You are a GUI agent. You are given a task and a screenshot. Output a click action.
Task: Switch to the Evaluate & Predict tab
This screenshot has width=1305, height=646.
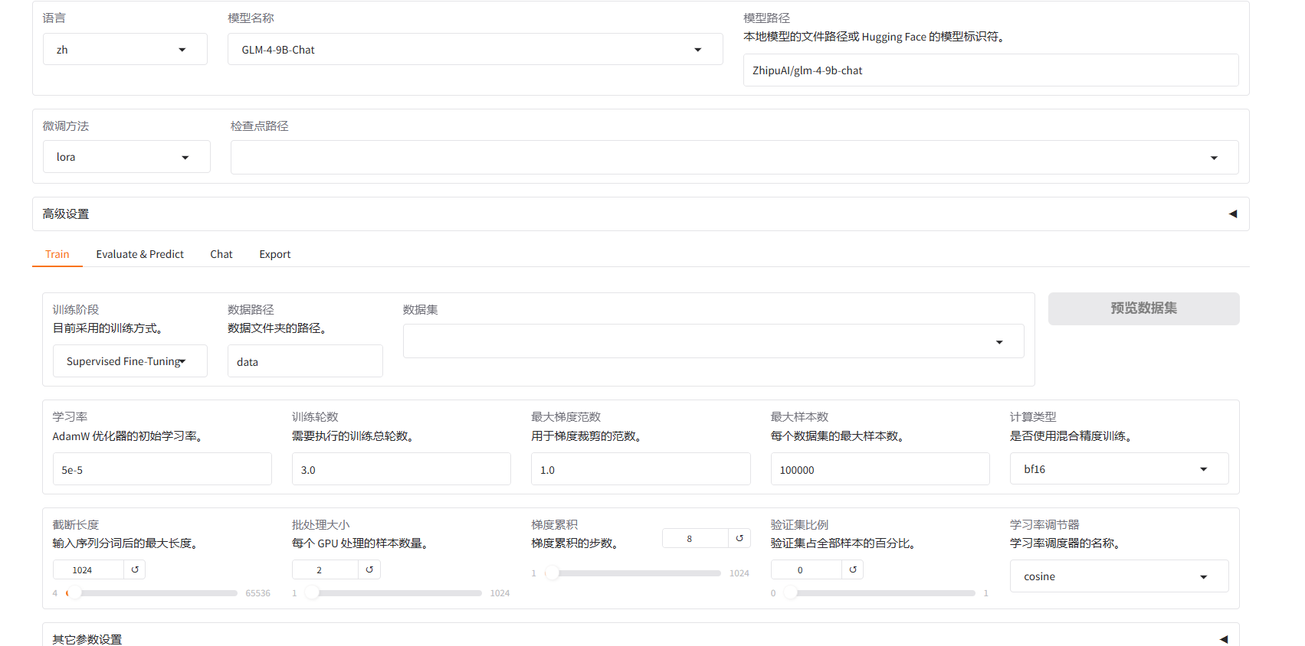click(139, 254)
